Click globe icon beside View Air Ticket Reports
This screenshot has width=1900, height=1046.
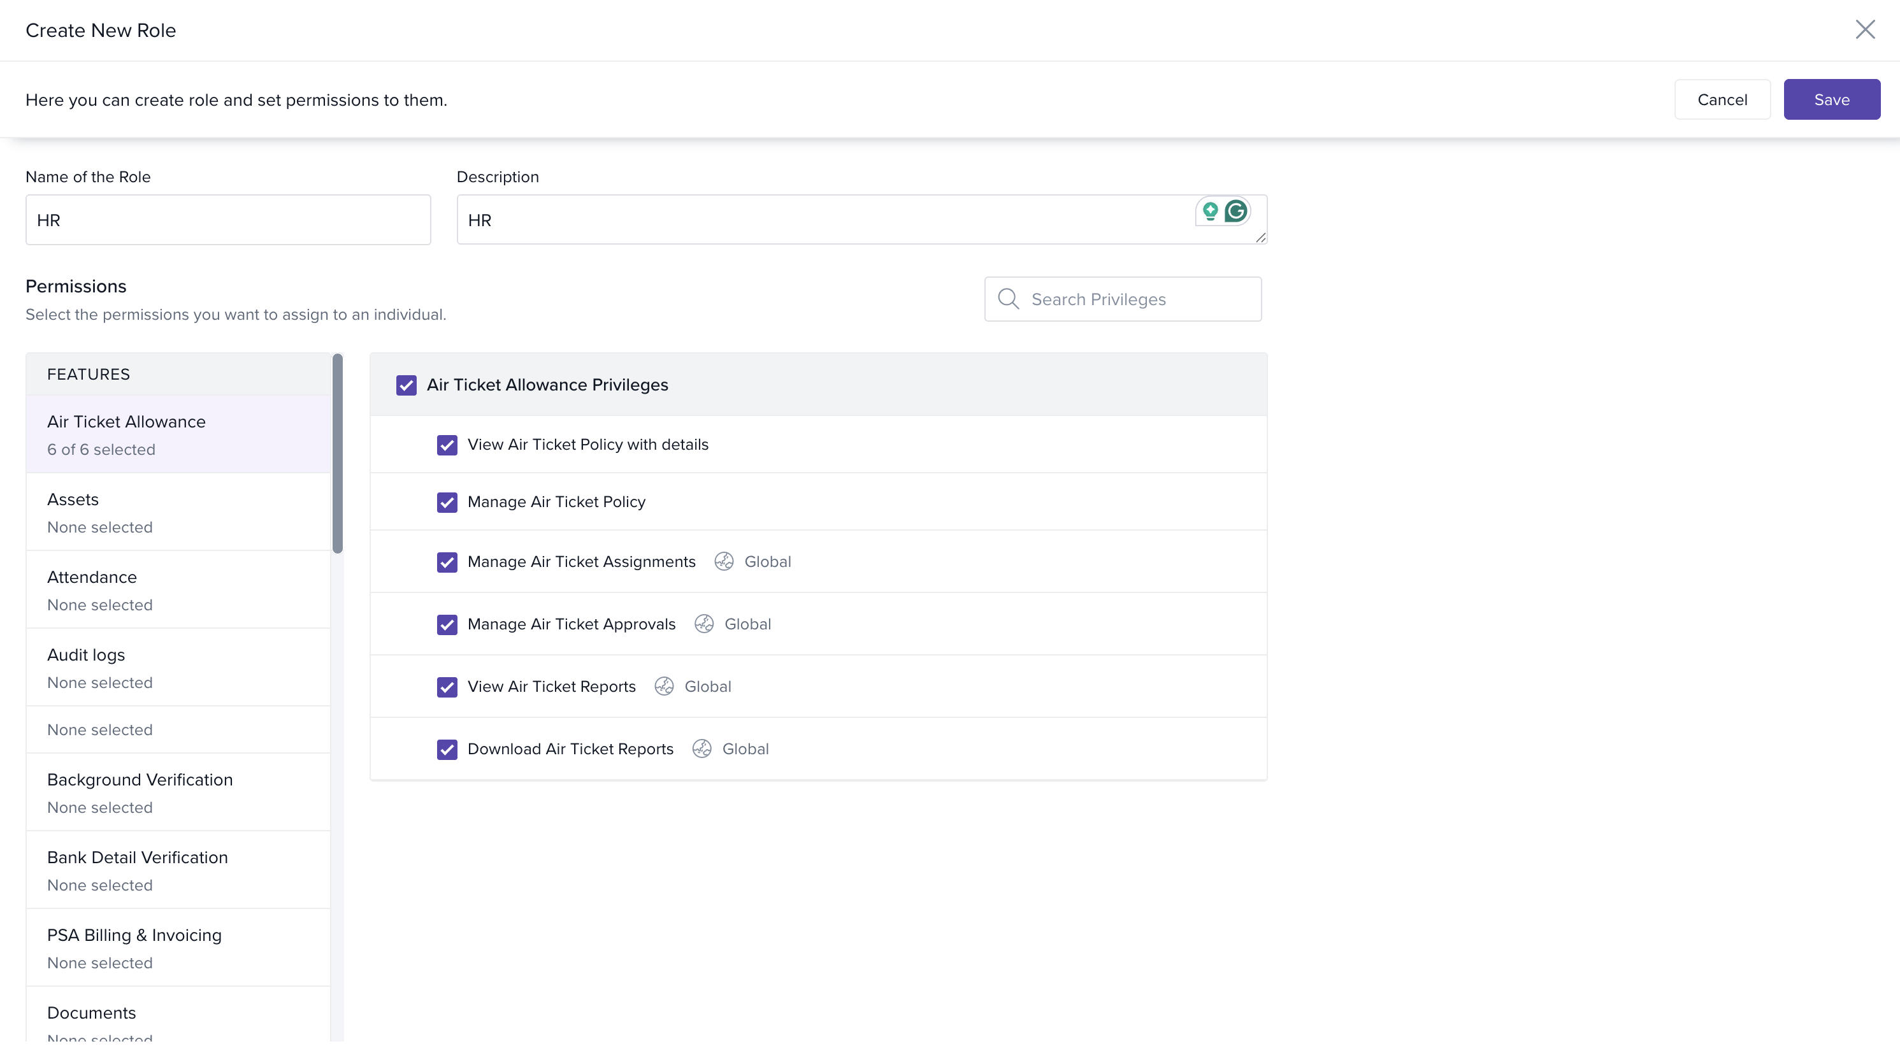coord(664,686)
